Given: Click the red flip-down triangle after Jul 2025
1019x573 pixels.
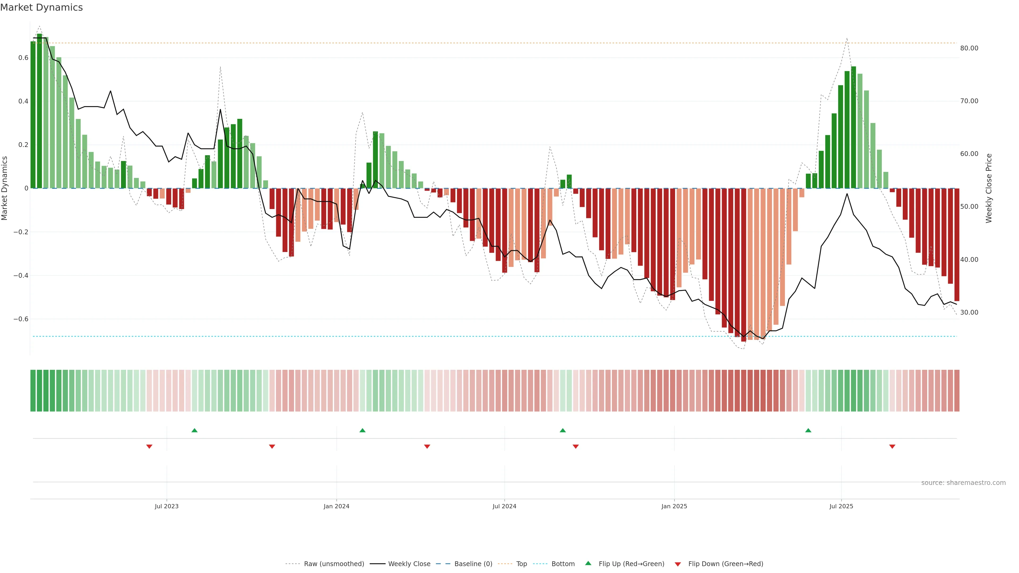Looking at the screenshot, I should click(x=892, y=446).
